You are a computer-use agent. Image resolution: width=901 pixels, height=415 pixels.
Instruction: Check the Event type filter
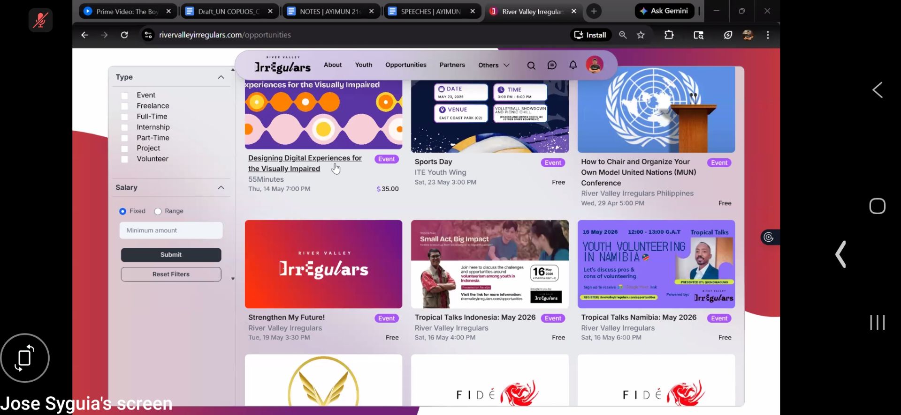click(x=124, y=96)
